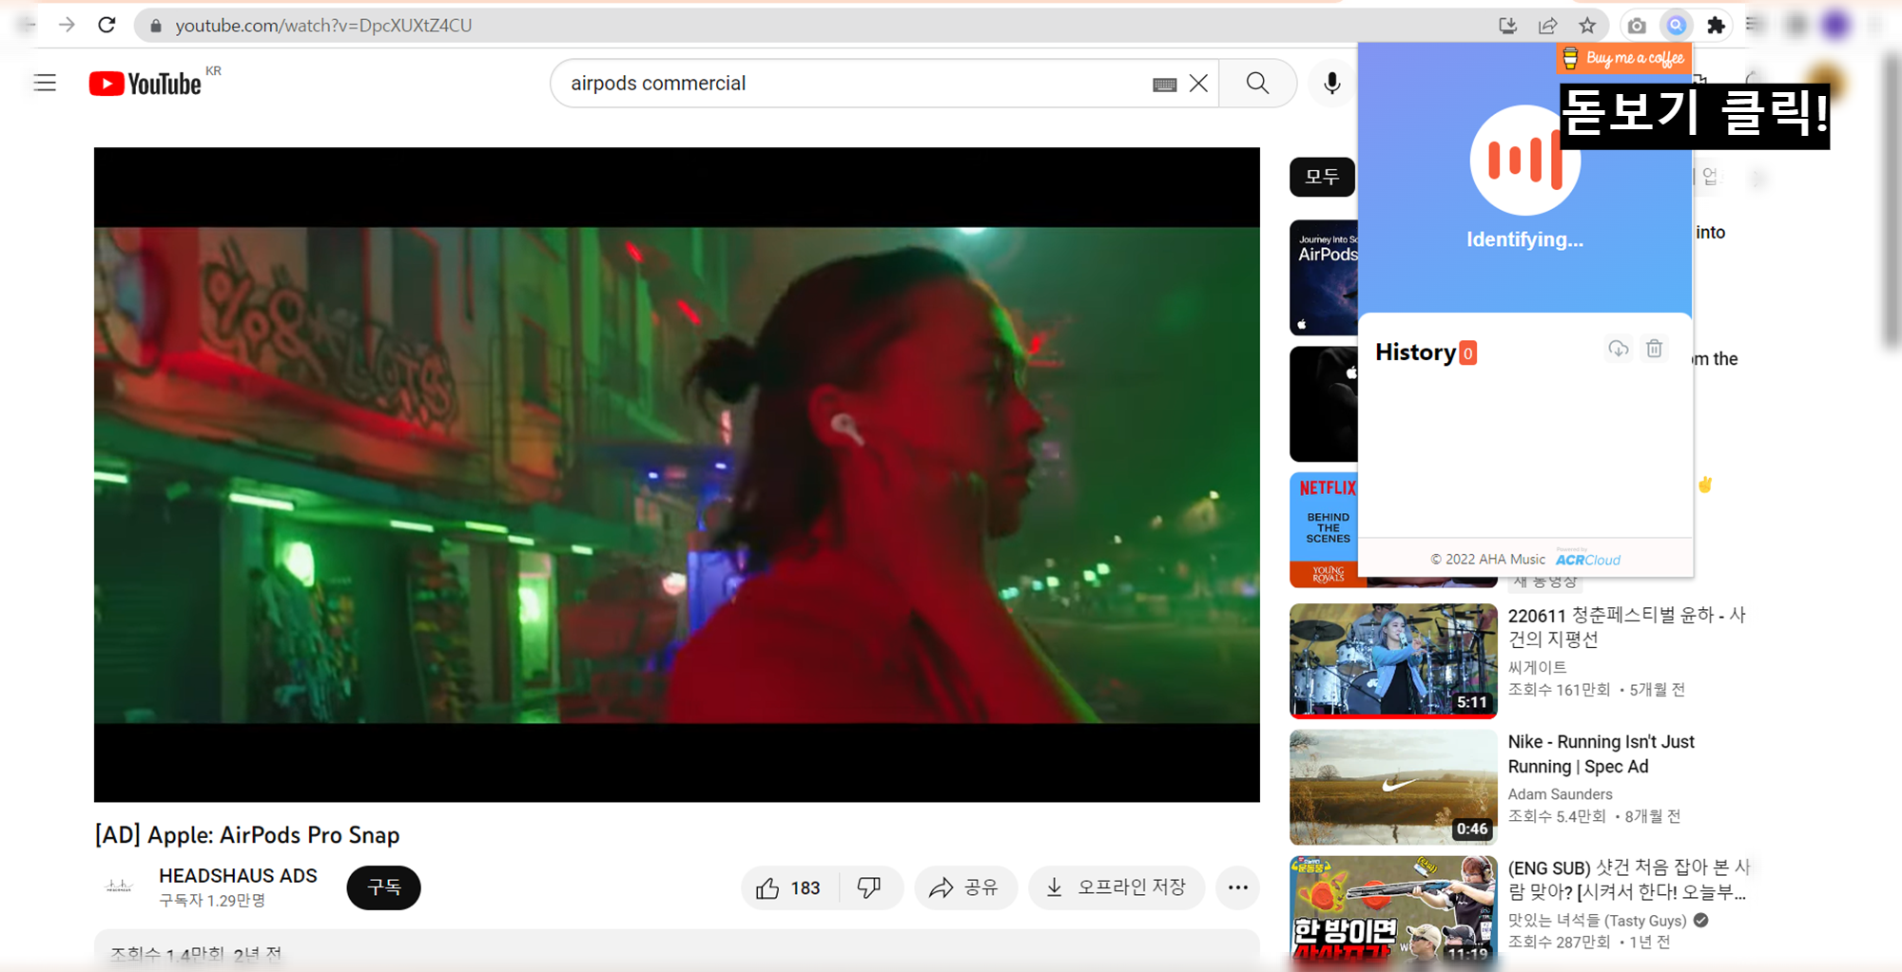Click the AirPods Pro Snap video player
The height and width of the screenshot is (972, 1902).
click(676, 474)
